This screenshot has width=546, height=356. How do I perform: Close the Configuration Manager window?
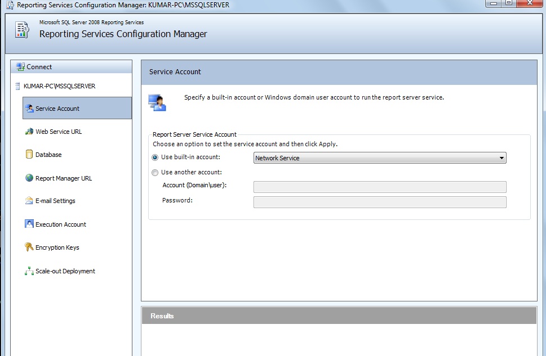(x=530, y=3)
